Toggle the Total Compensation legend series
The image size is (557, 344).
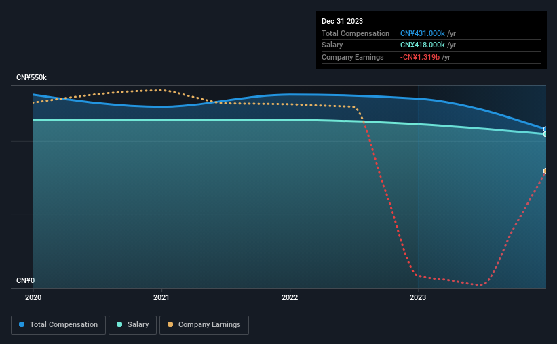58,325
